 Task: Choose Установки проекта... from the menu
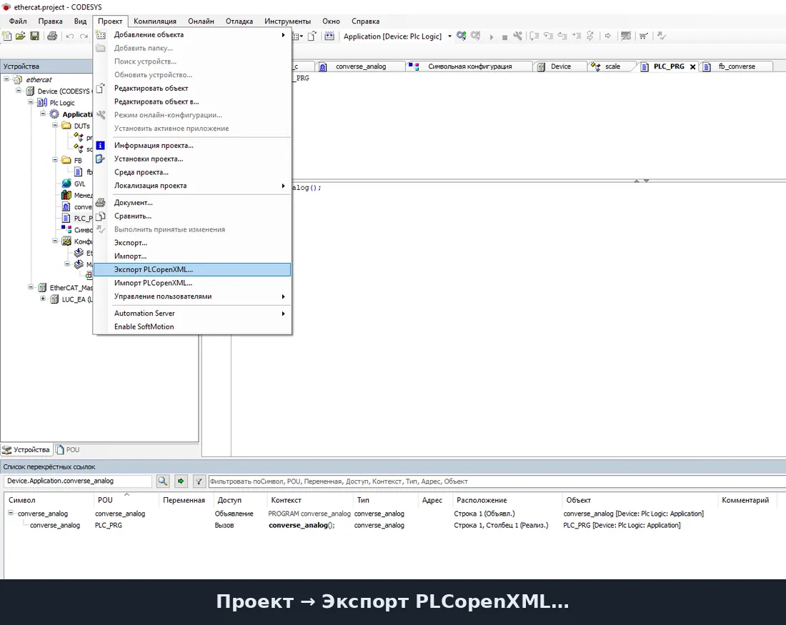[x=192, y=159]
